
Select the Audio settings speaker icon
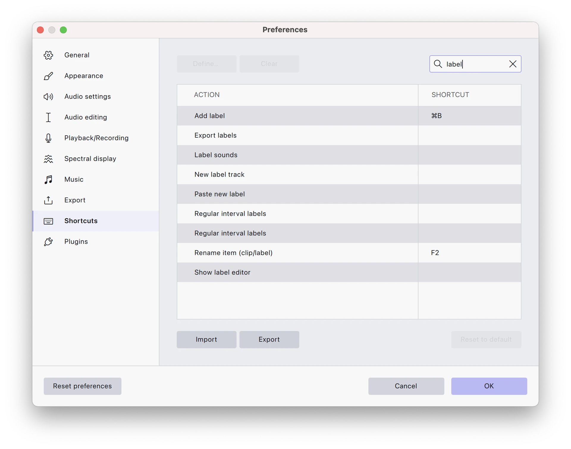tap(48, 97)
